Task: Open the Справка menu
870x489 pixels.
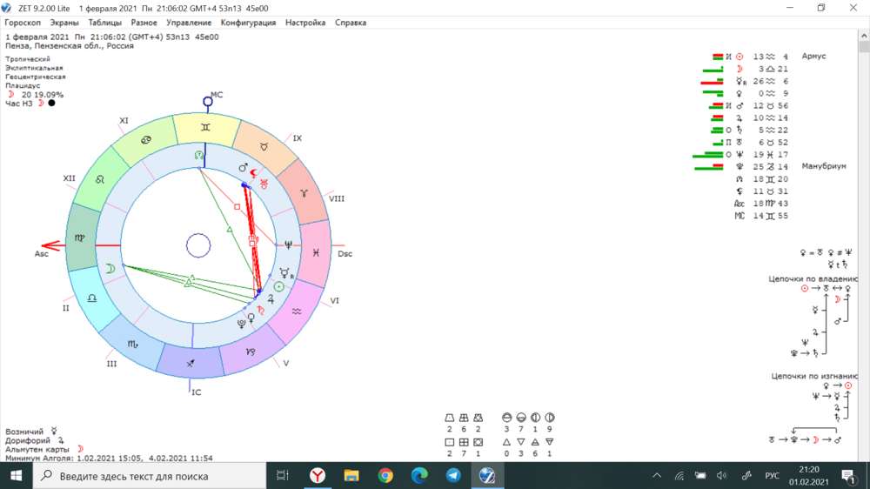Action: (x=350, y=23)
